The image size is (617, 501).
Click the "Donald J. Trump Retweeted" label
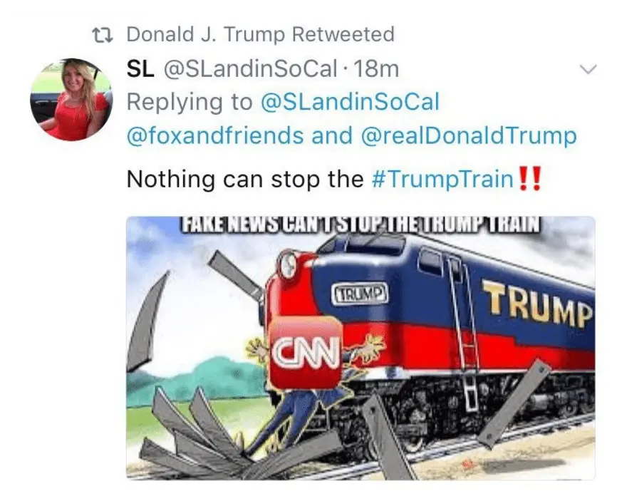260,34
